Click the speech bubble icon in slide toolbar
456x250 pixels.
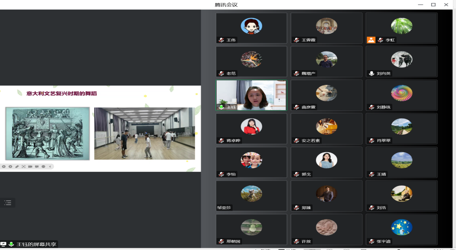[x=37, y=167]
